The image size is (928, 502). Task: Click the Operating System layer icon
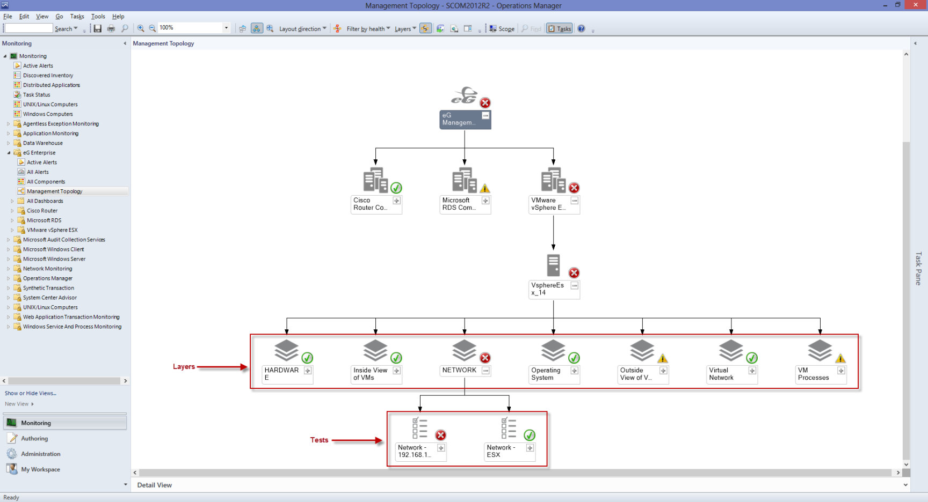(553, 351)
